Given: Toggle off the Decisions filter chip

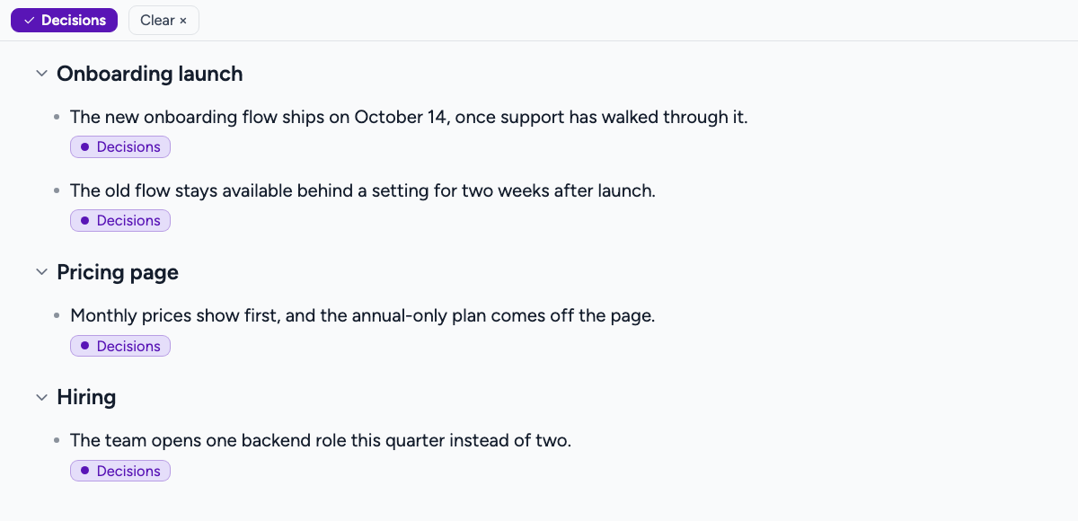Looking at the screenshot, I should (x=64, y=20).
